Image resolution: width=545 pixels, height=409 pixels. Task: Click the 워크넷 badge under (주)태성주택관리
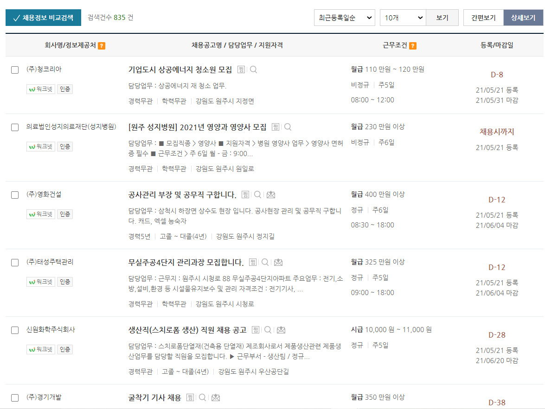(x=41, y=282)
